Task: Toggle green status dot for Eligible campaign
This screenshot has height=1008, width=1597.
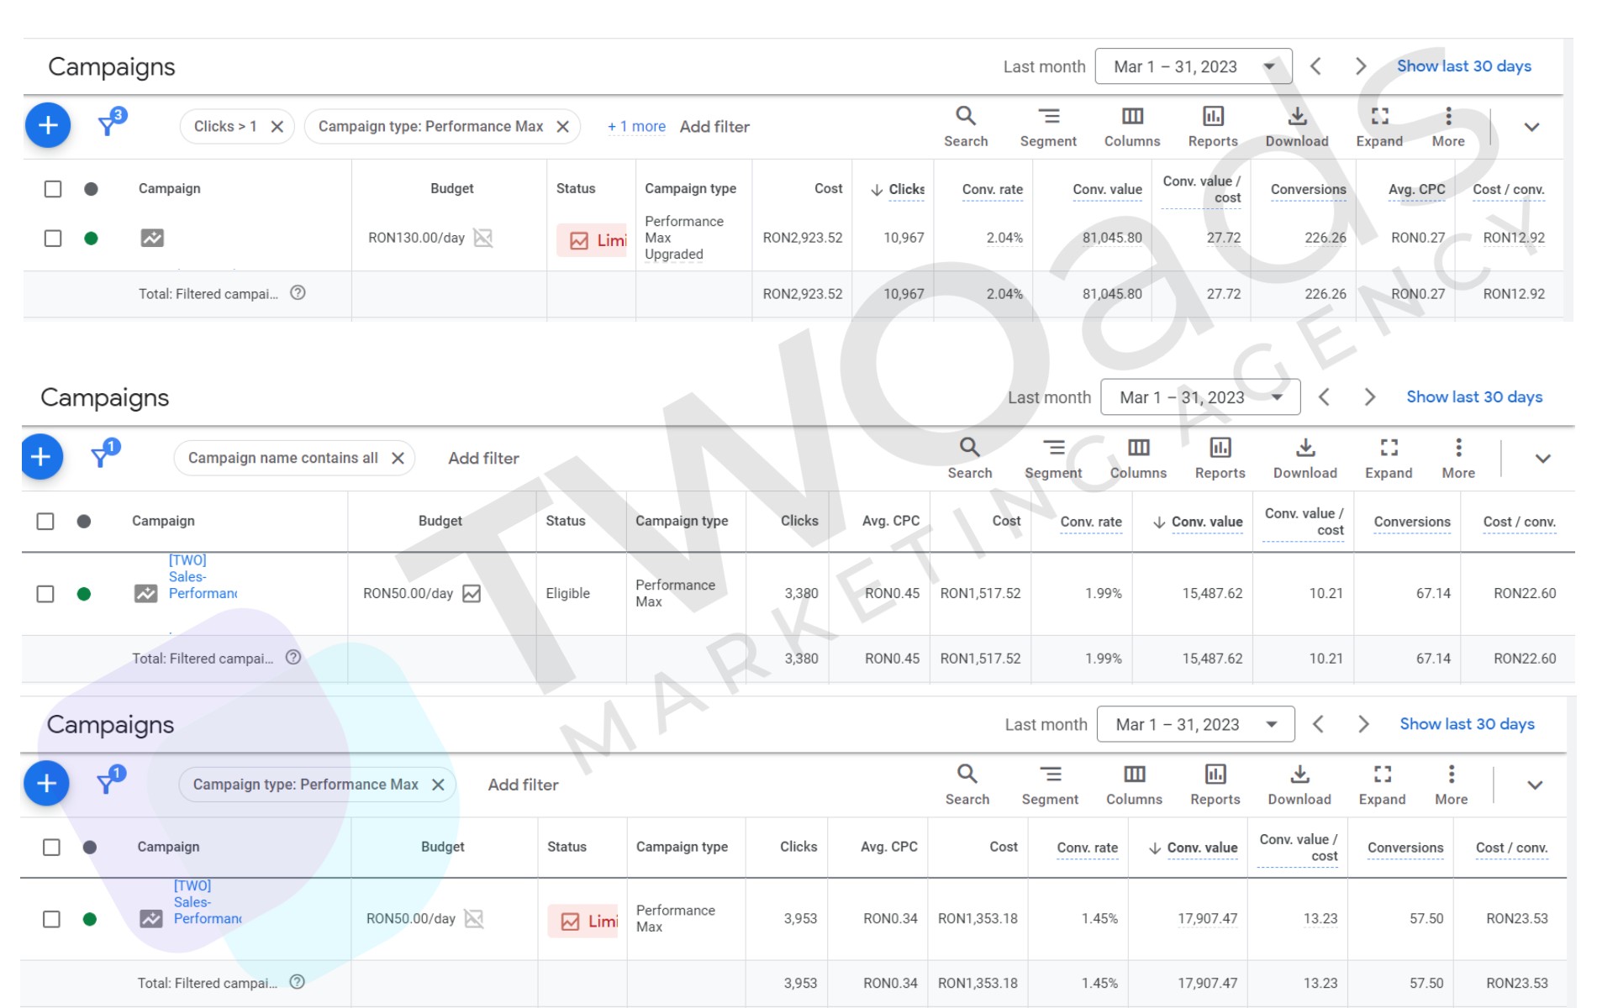Action: (83, 594)
